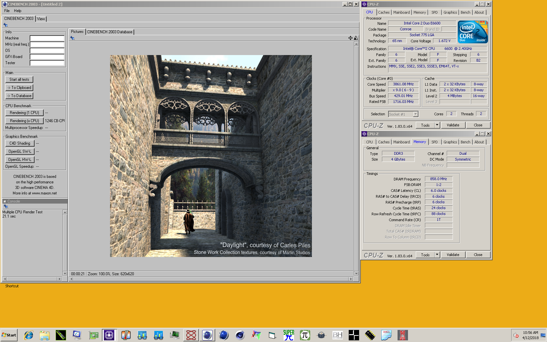
Task: Click Start all tests button
Action: coord(19,79)
